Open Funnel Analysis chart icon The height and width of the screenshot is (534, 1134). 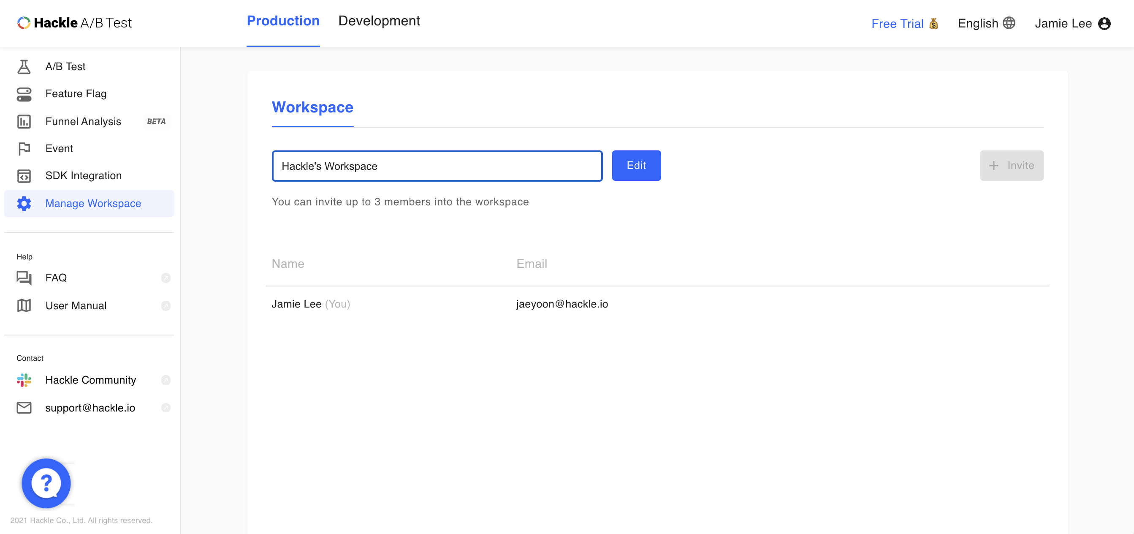coord(24,121)
